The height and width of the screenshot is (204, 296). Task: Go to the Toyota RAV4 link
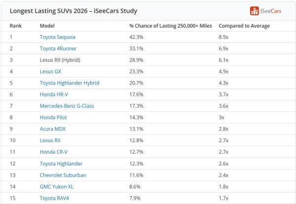pyautogui.click(x=54, y=199)
